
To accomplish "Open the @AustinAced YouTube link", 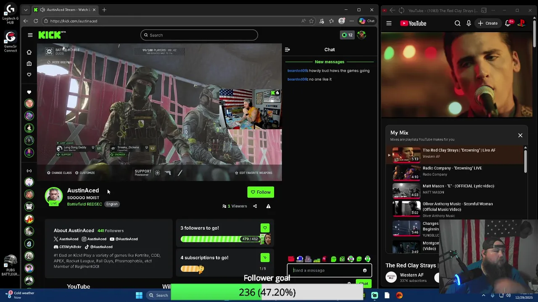I will tap(124, 239).
